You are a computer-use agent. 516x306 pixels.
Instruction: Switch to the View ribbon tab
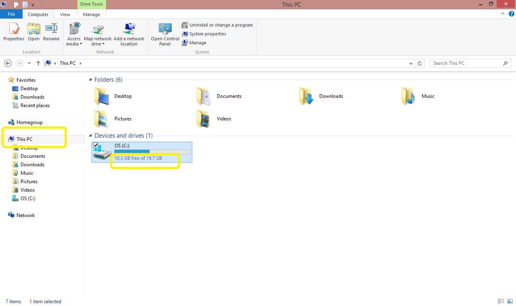[65, 14]
